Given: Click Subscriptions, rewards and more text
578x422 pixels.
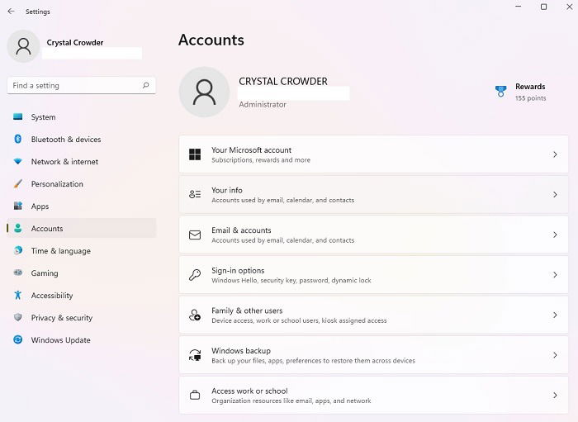Looking at the screenshot, I should tap(261, 160).
